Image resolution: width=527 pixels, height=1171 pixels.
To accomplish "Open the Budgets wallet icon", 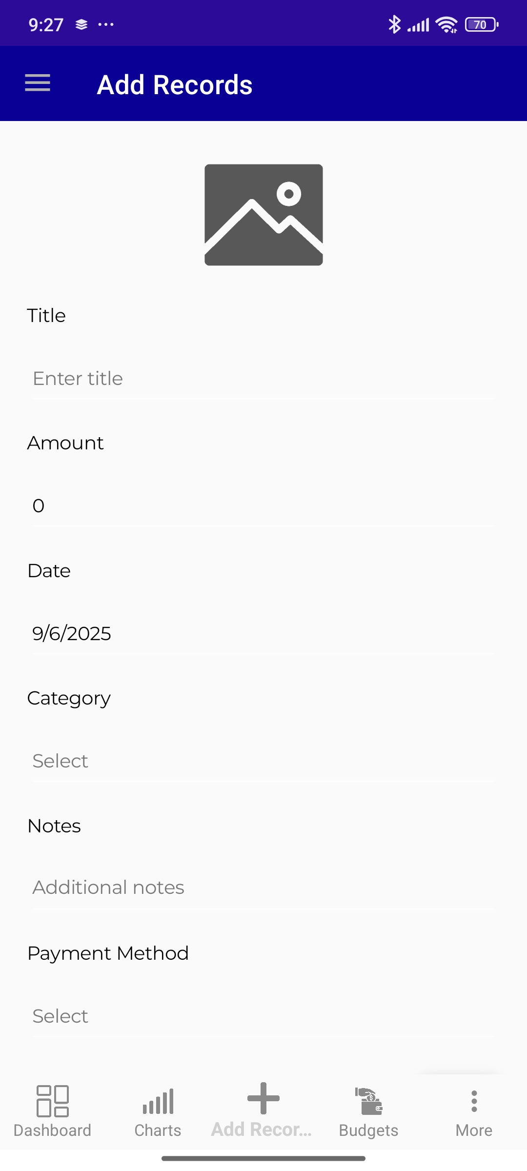I will tap(369, 1101).
